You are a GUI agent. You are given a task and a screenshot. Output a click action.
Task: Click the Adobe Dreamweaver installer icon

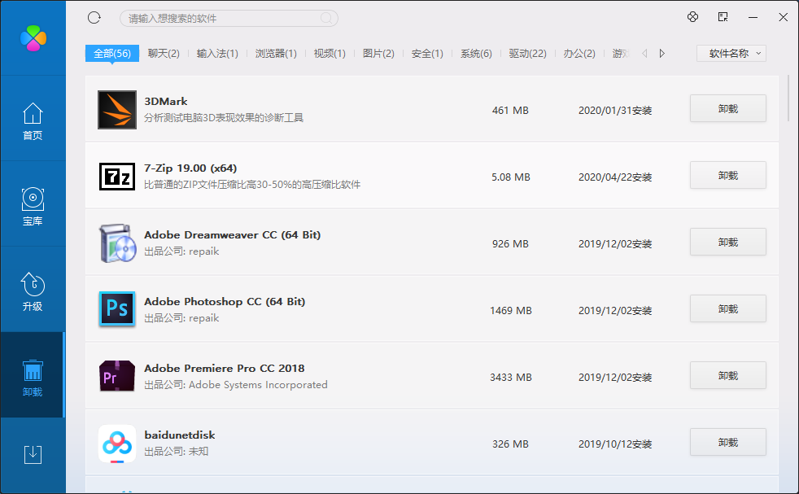tap(118, 243)
